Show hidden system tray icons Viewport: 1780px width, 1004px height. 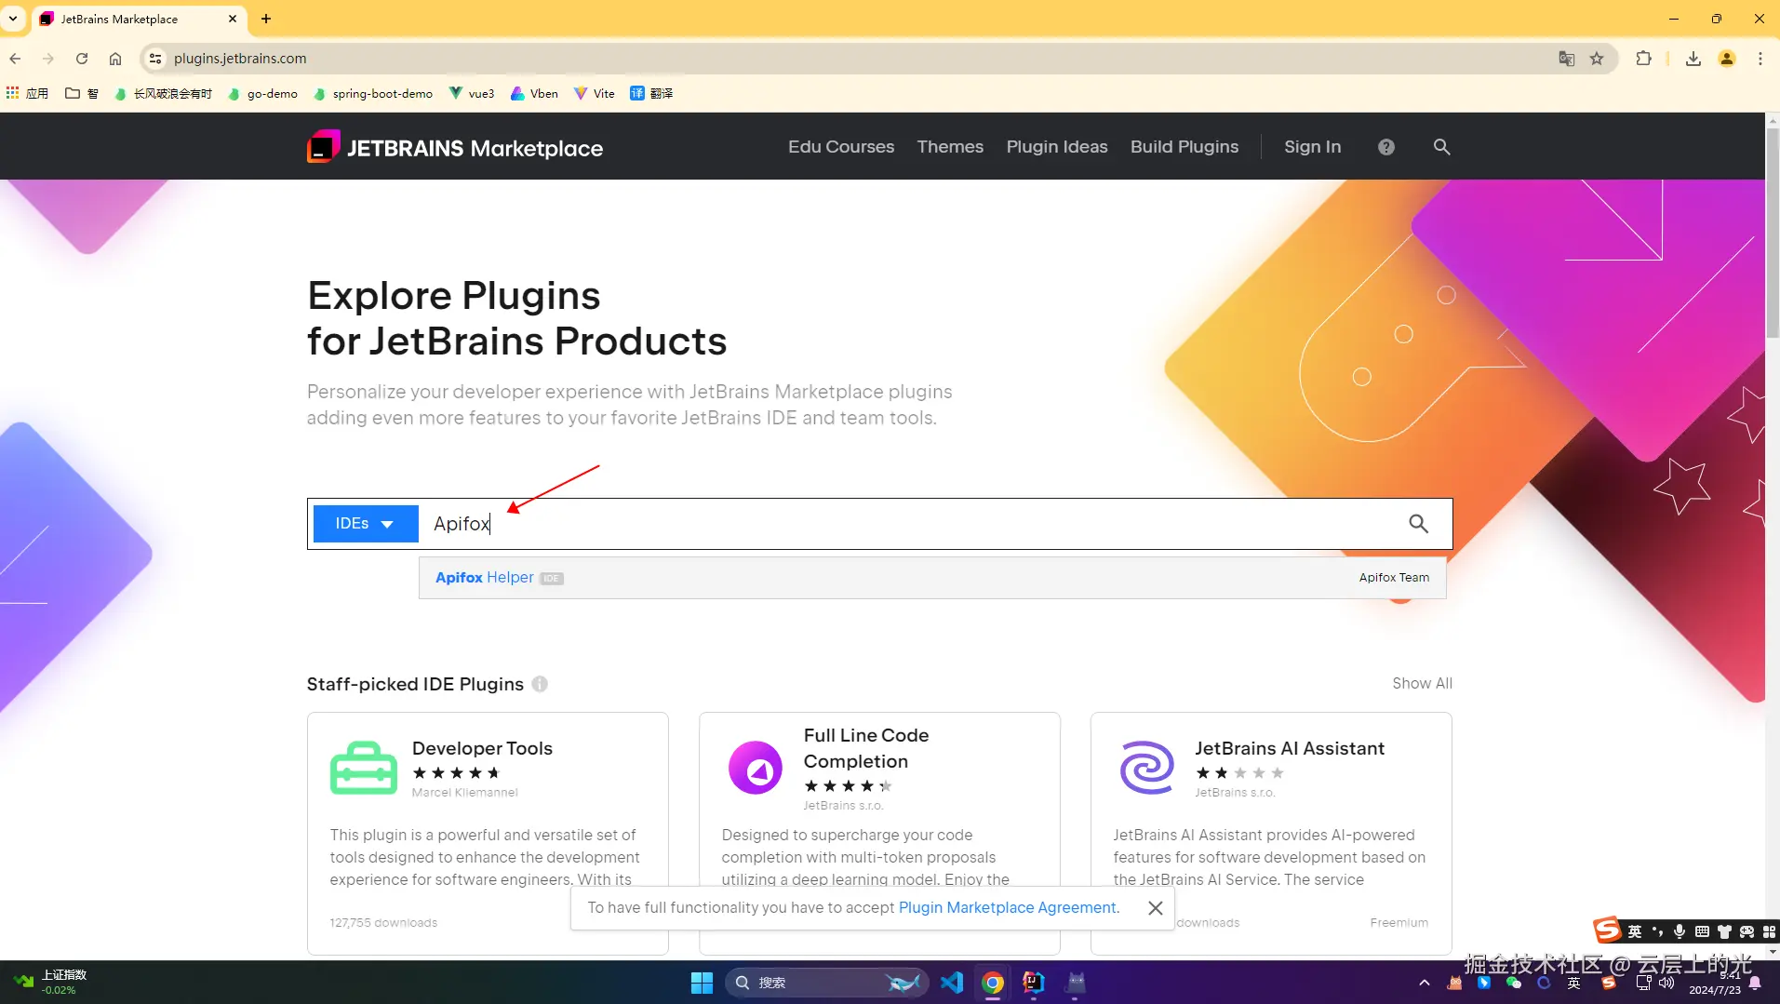point(1424,983)
